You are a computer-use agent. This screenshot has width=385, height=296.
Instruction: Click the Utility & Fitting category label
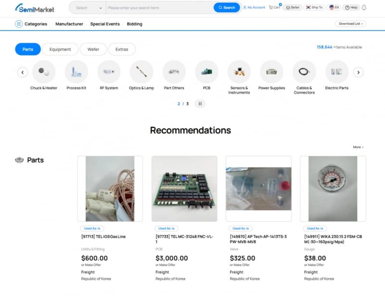pos(93,249)
